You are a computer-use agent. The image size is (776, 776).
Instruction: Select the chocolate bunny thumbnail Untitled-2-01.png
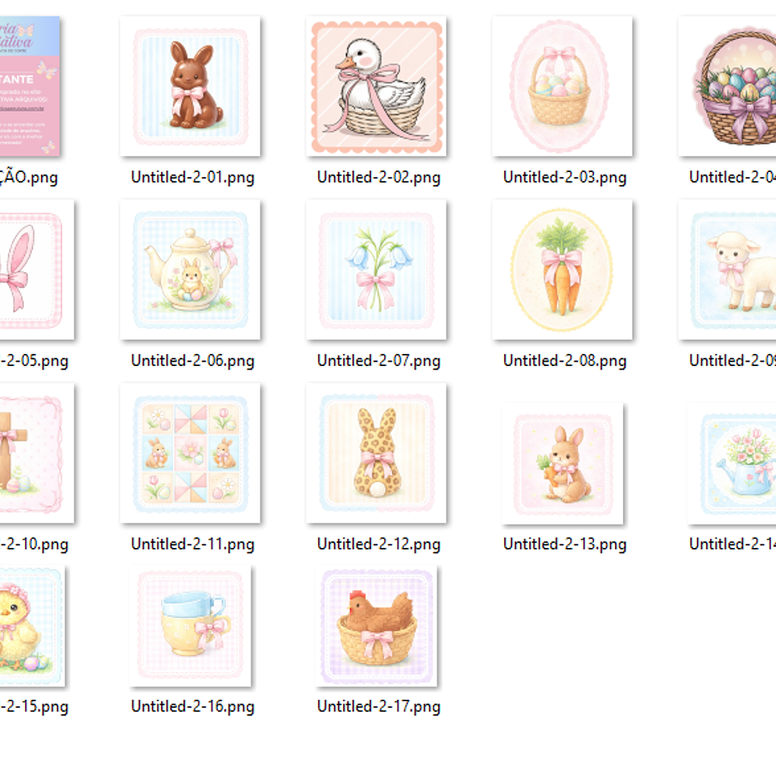(x=190, y=86)
